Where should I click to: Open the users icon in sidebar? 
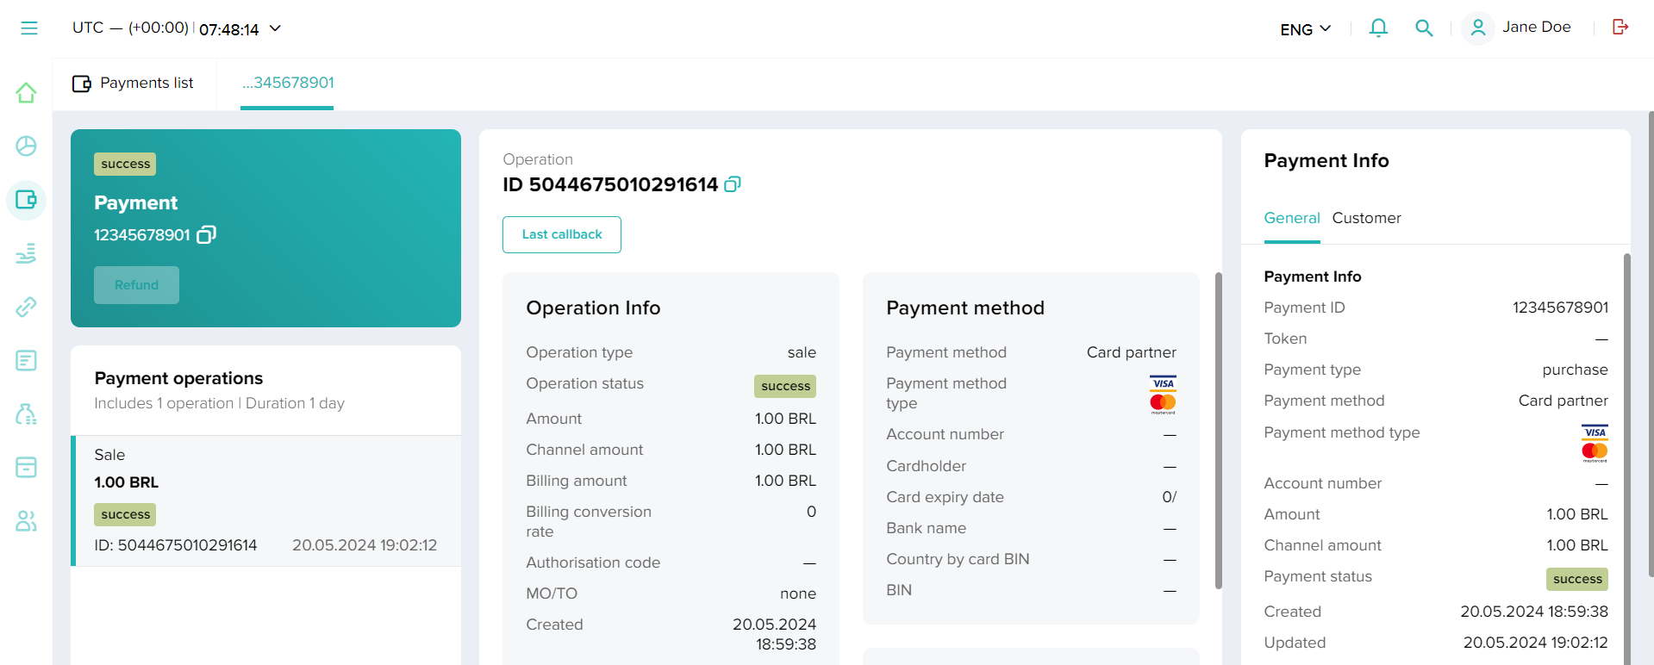tap(26, 521)
